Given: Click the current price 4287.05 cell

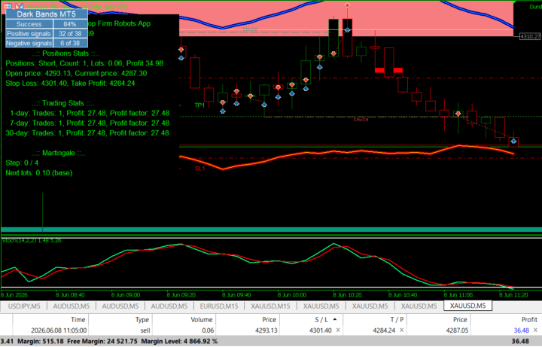Looking at the screenshot, I should [x=457, y=330].
